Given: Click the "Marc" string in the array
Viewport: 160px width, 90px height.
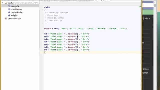Looking at the screenshot, I should (x=64, y=29).
